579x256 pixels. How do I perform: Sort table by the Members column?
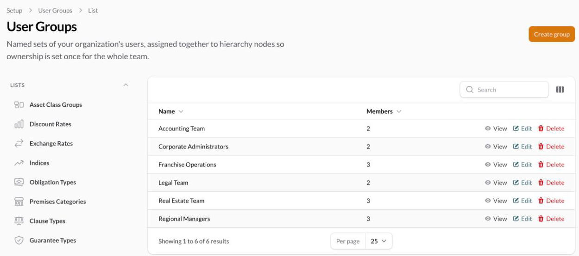pos(384,111)
